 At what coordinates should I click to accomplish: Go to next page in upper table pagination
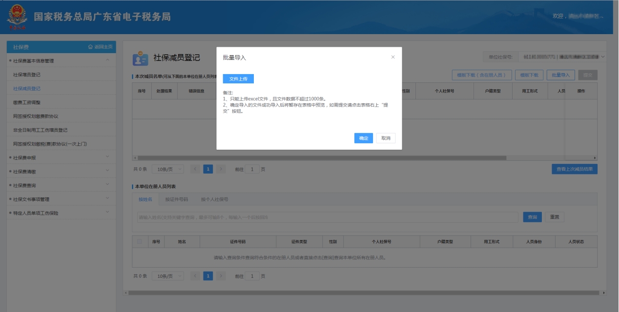pyautogui.click(x=221, y=169)
